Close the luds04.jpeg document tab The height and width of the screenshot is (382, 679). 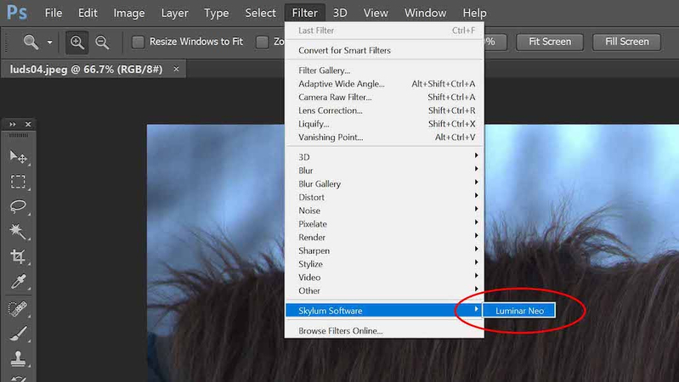176,69
